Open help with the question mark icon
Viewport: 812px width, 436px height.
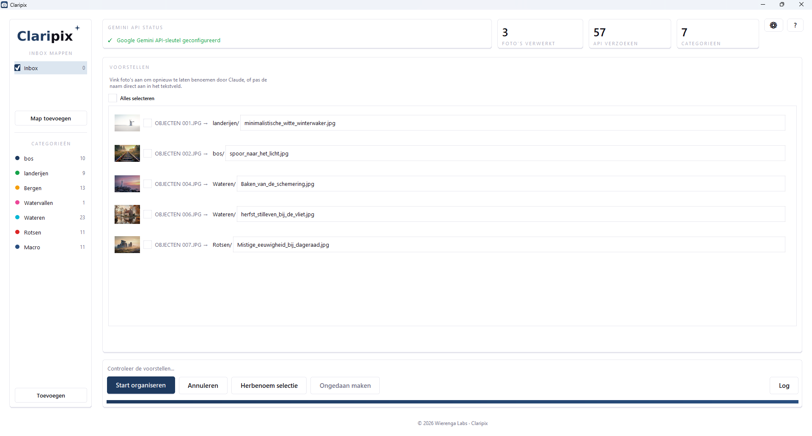pyautogui.click(x=795, y=25)
